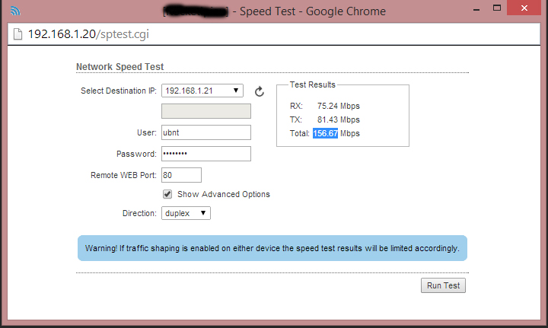Click the TX 81.43 Mbps result
This screenshot has width=548, height=328.
[x=338, y=119]
